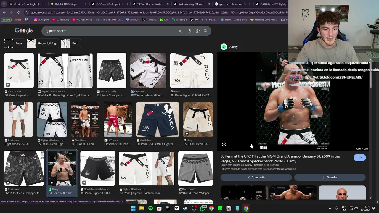The width and height of the screenshot is (379, 213).
Task: Click the large Alamy BJ Penn preview image
Action: [293, 101]
